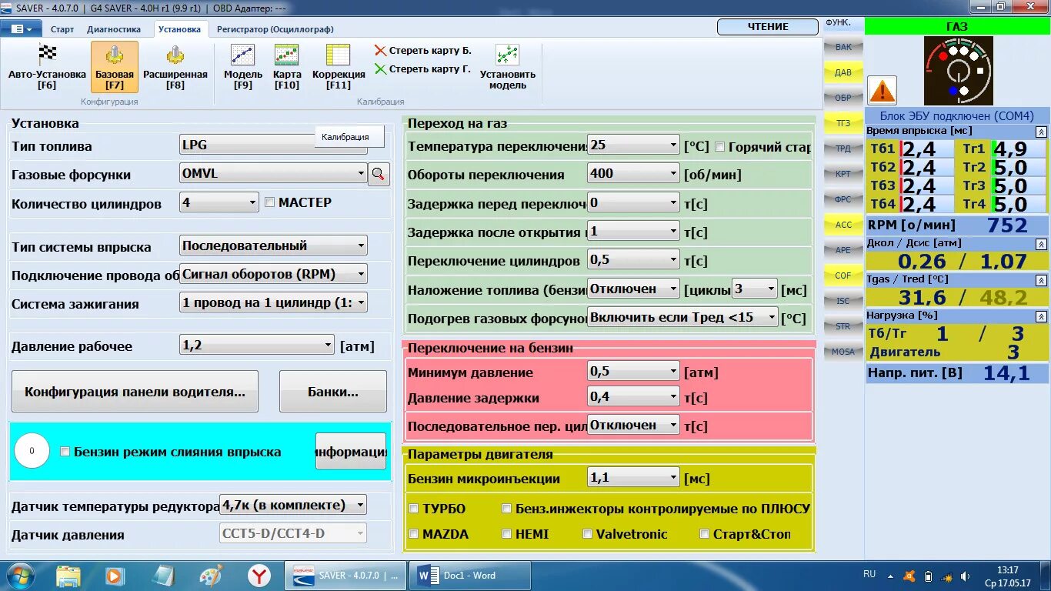
Task: Open Yandex browser from taskbar
Action: point(259,576)
